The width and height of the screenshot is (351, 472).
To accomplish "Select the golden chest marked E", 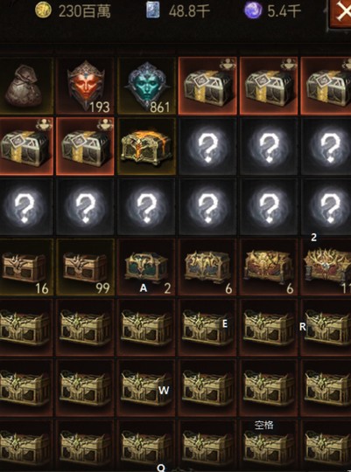I will pyautogui.click(x=207, y=328).
